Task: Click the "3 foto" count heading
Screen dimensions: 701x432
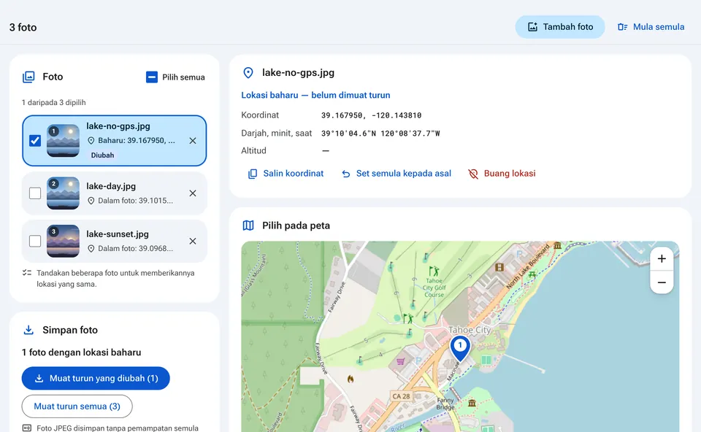Action: (x=23, y=27)
